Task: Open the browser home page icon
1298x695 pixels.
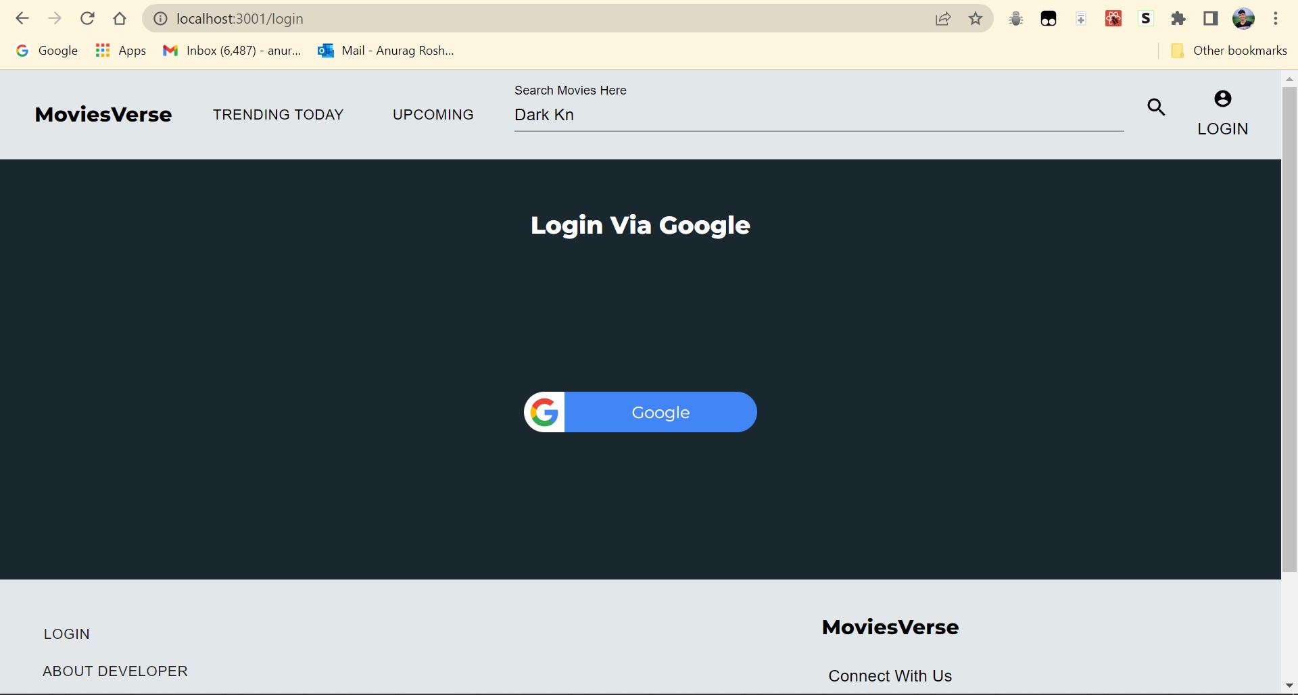Action: (x=120, y=19)
